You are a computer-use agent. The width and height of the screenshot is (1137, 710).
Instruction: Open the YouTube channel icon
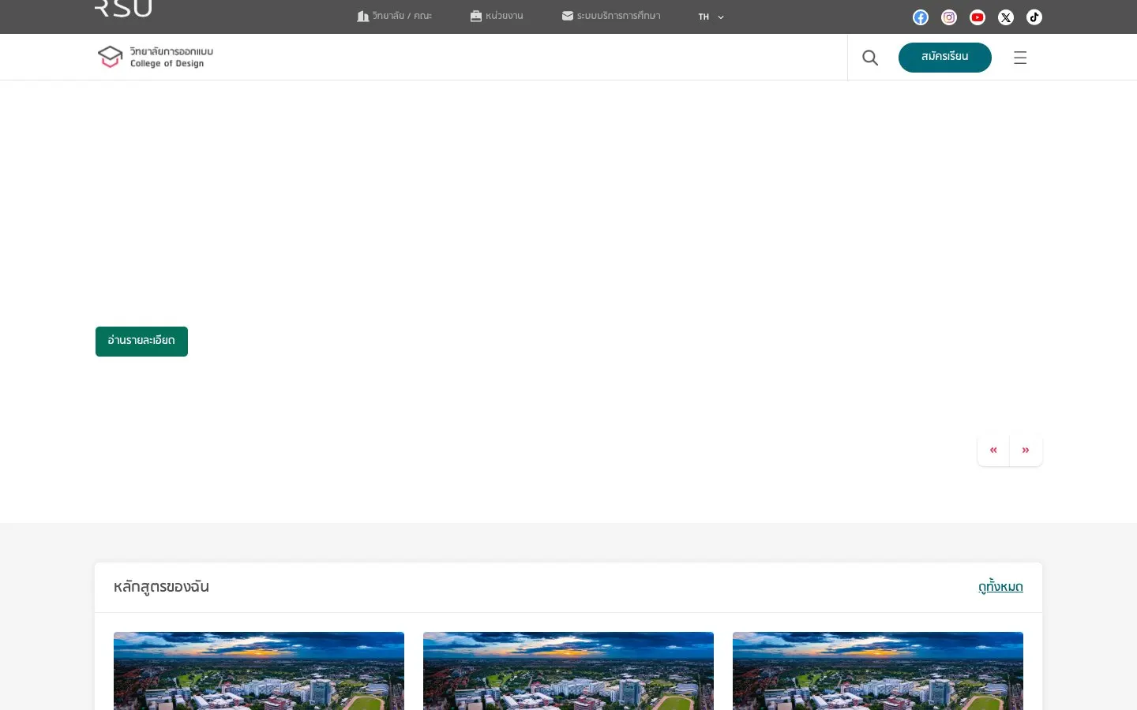tap(978, 17)
